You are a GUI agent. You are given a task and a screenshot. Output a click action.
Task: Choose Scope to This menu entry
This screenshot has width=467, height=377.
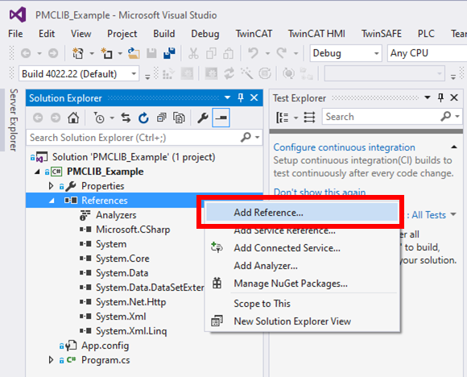(x=302, y=304)
